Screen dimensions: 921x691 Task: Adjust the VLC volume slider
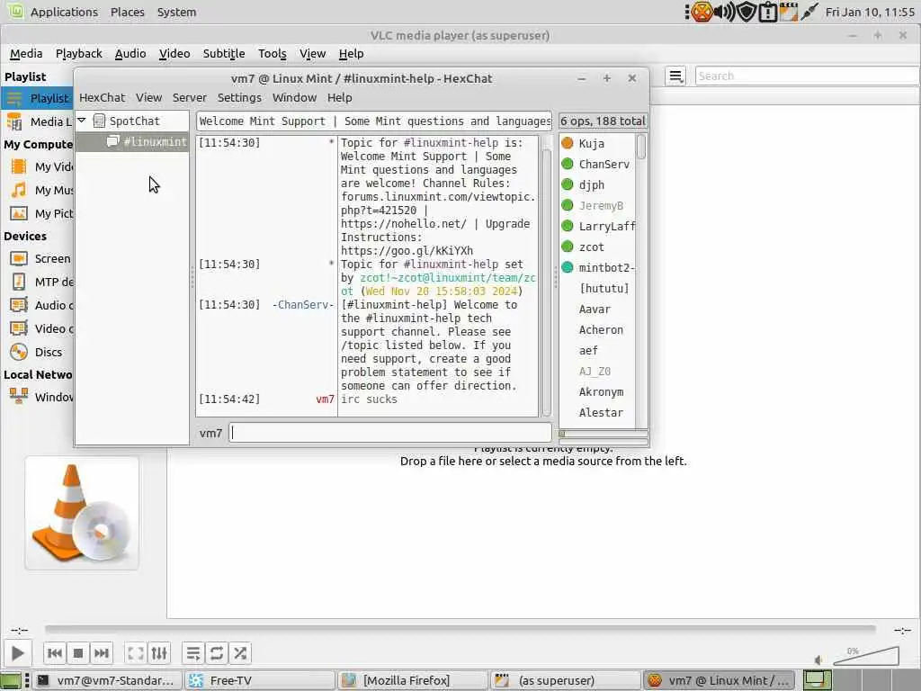point(866,656)
